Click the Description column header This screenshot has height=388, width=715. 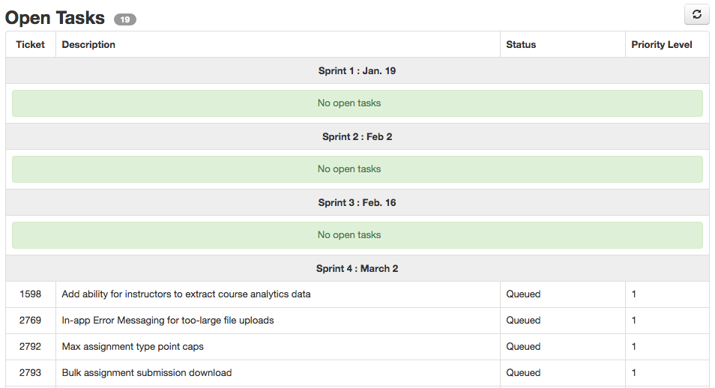(88, 45)
